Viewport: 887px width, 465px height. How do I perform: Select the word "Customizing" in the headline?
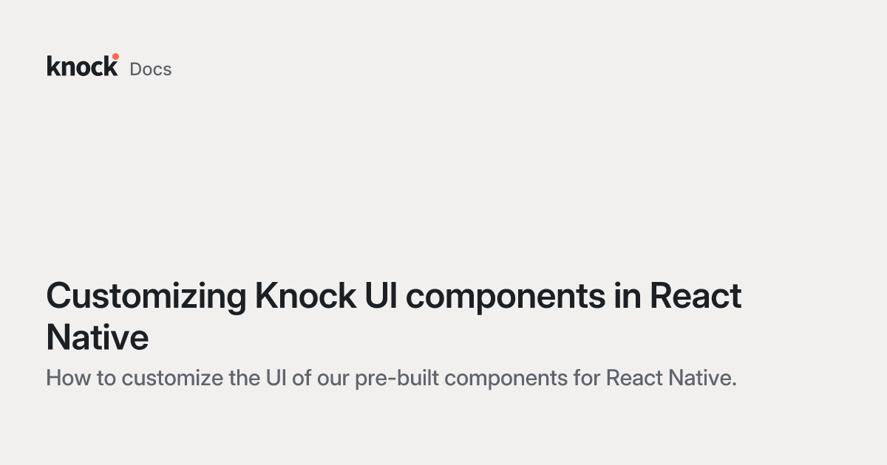(146, 297)
